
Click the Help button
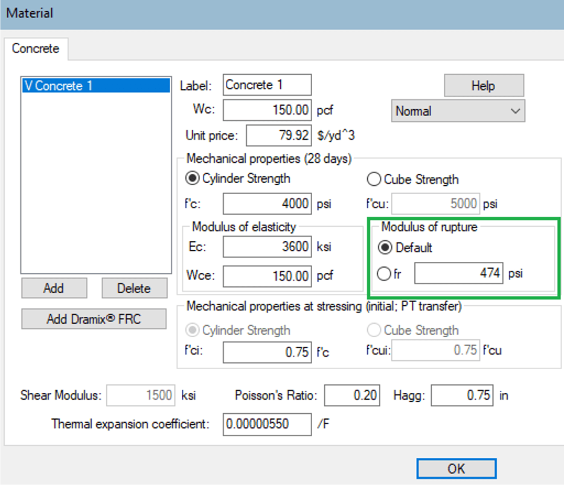click(x=483, y=86)
